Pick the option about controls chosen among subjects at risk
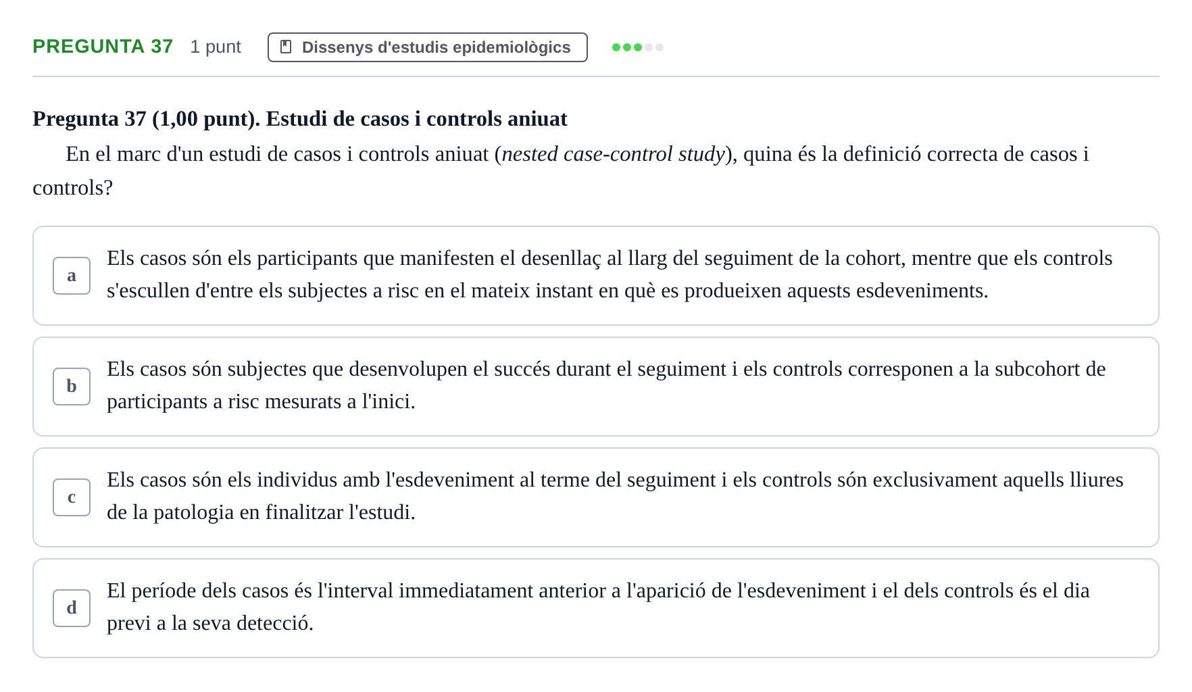The image size is (1192, 692). tap(596, 276)
